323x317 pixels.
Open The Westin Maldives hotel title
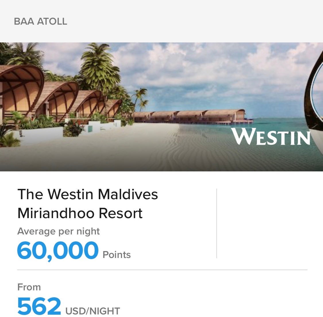click(x=88, y=194)
